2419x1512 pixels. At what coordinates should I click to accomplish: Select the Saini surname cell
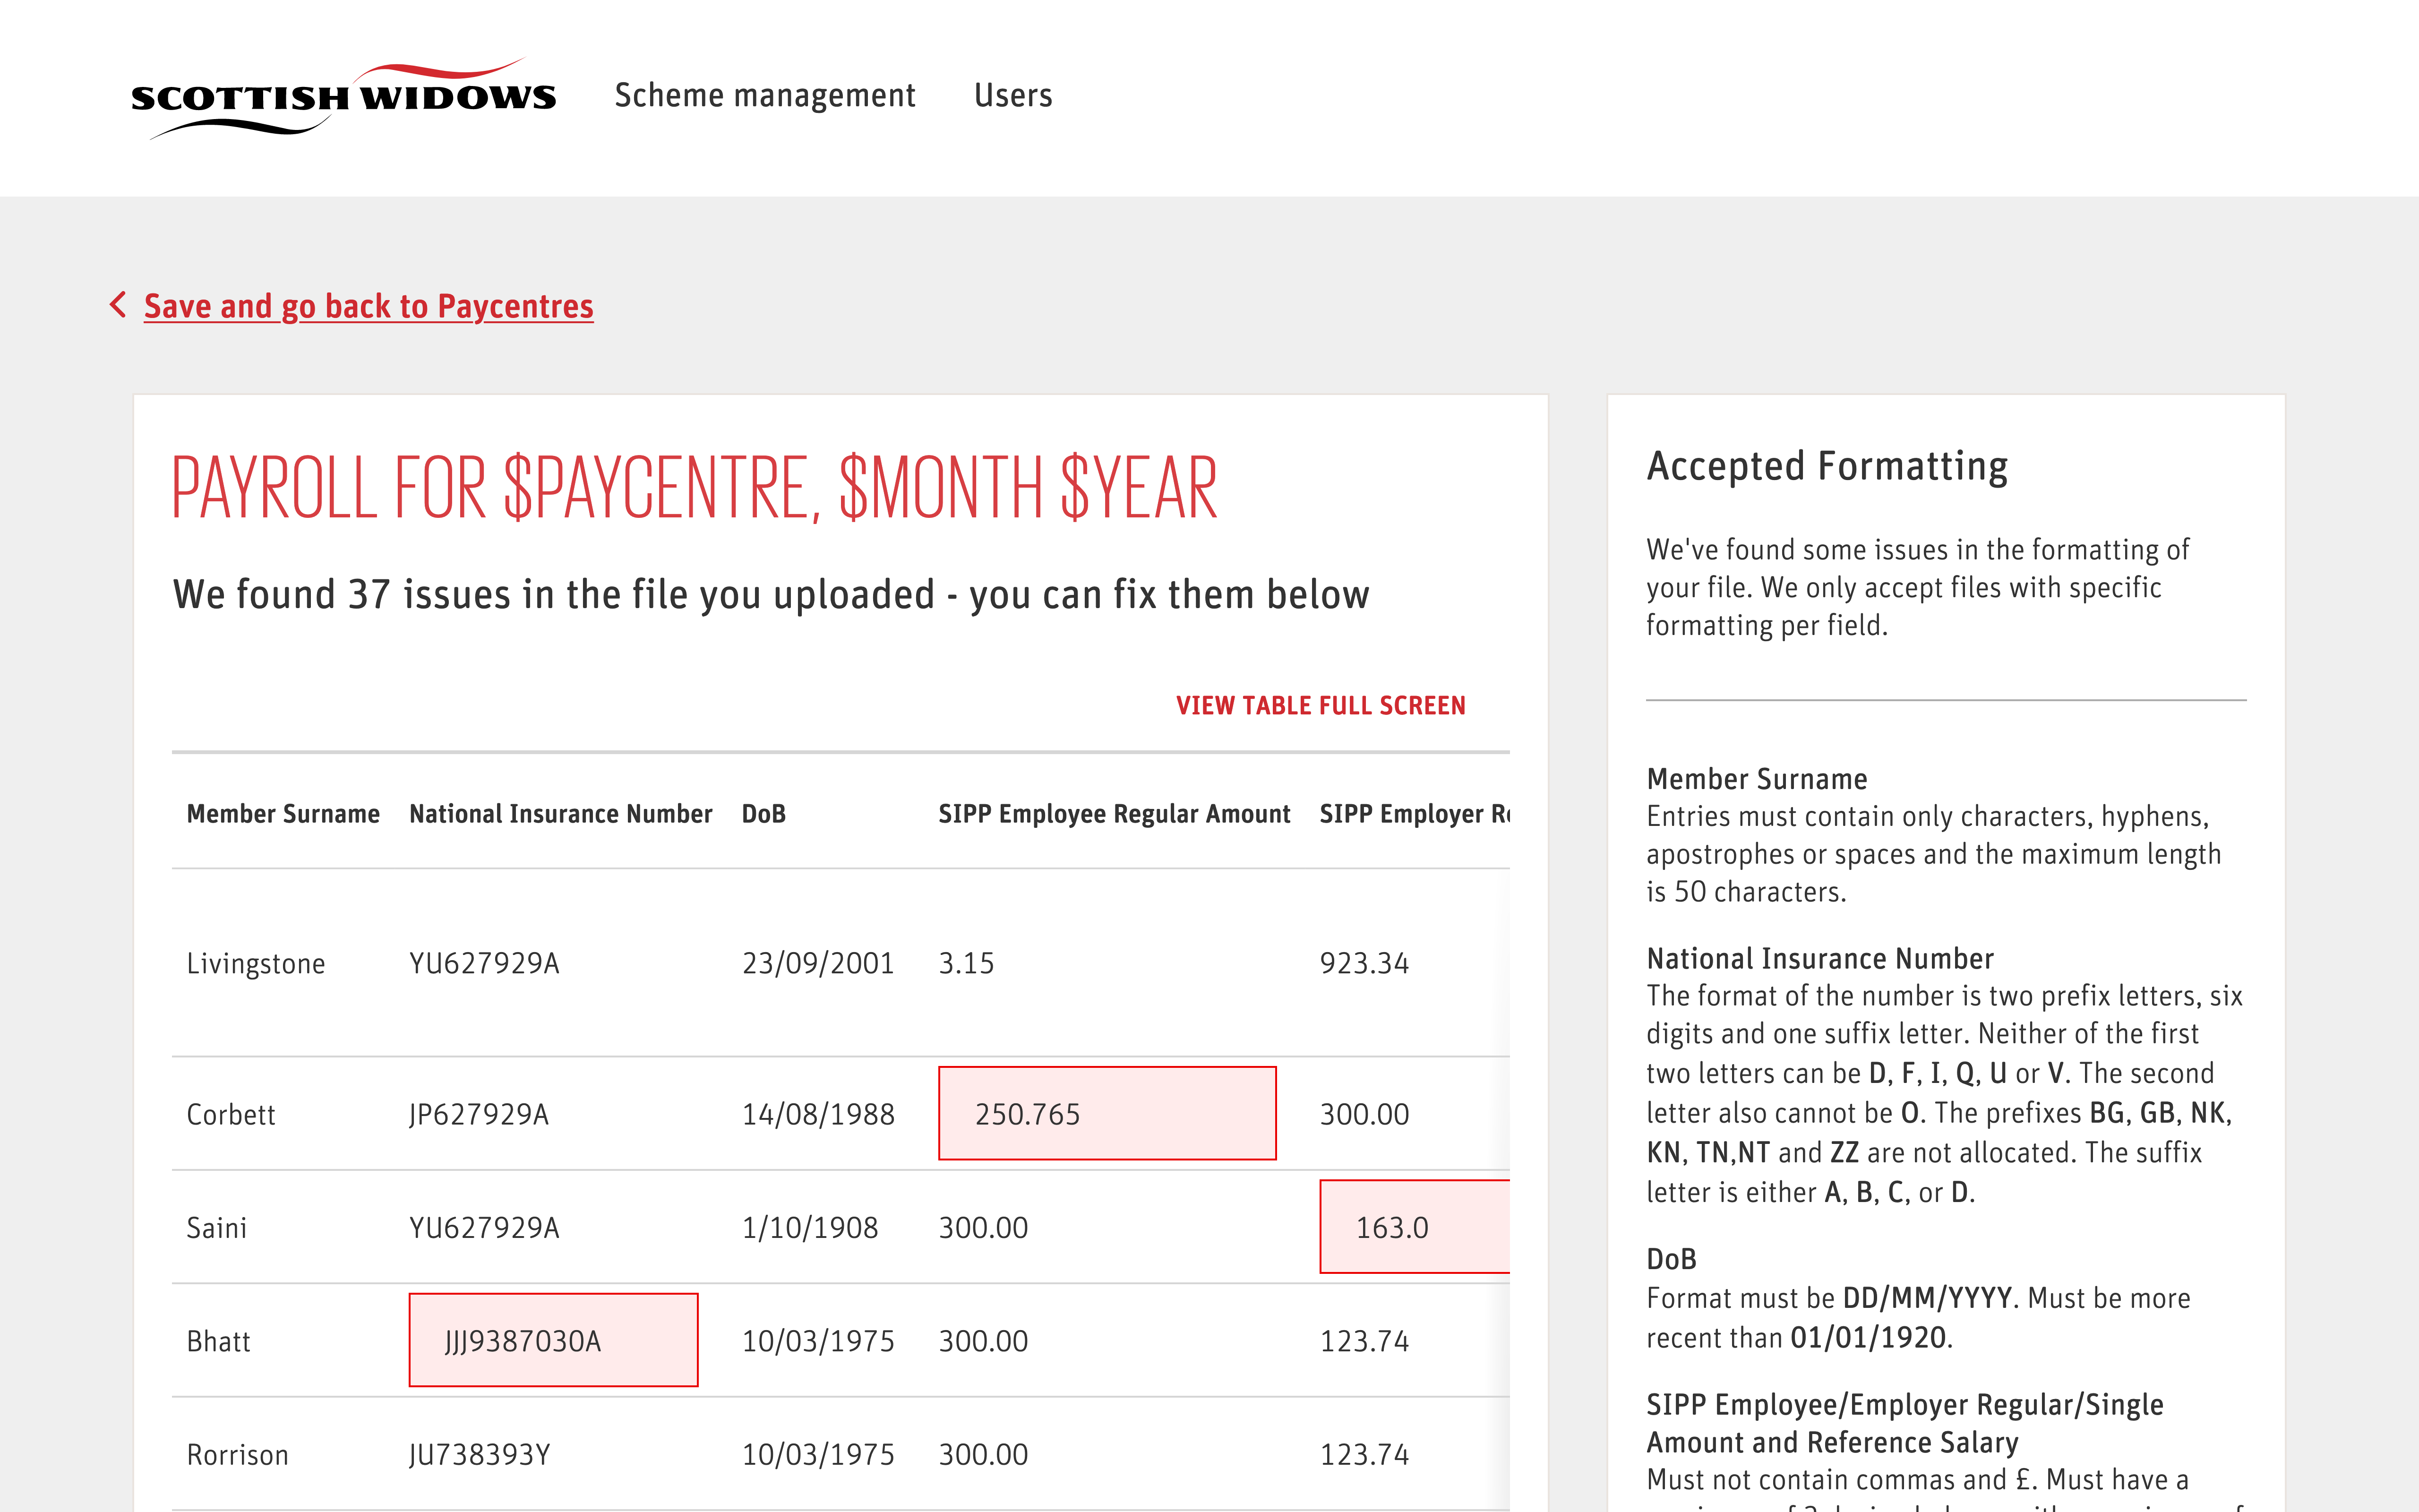tap(217, 1227)
